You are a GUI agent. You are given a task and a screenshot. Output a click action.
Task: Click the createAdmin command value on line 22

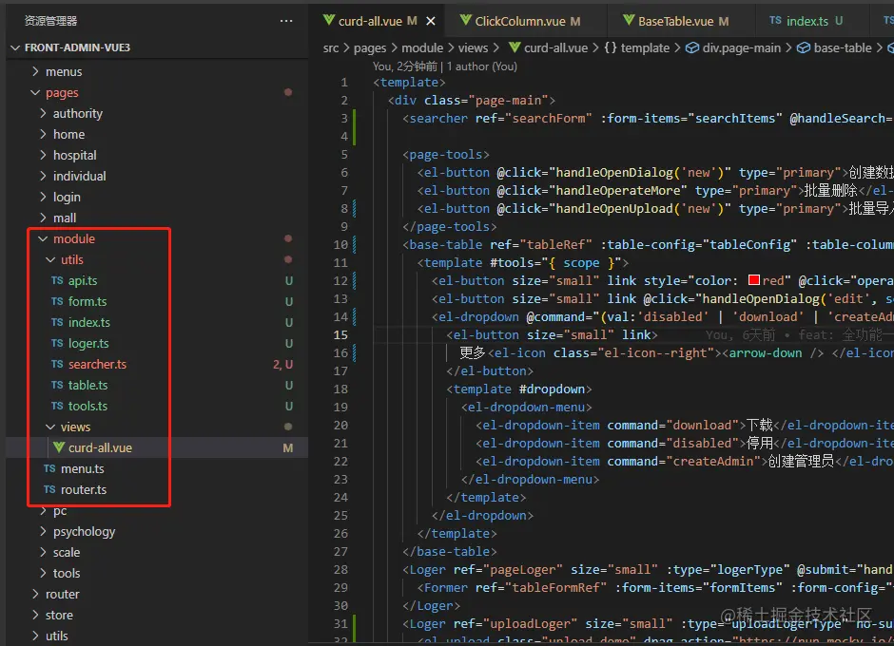[713, 461]
